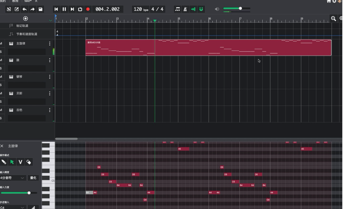Open the three-dot menu of the 吉他 track

pyautogui.click(x=50, y=110)
